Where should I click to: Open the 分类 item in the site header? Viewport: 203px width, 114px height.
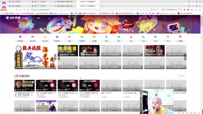[x=38, y=18]
